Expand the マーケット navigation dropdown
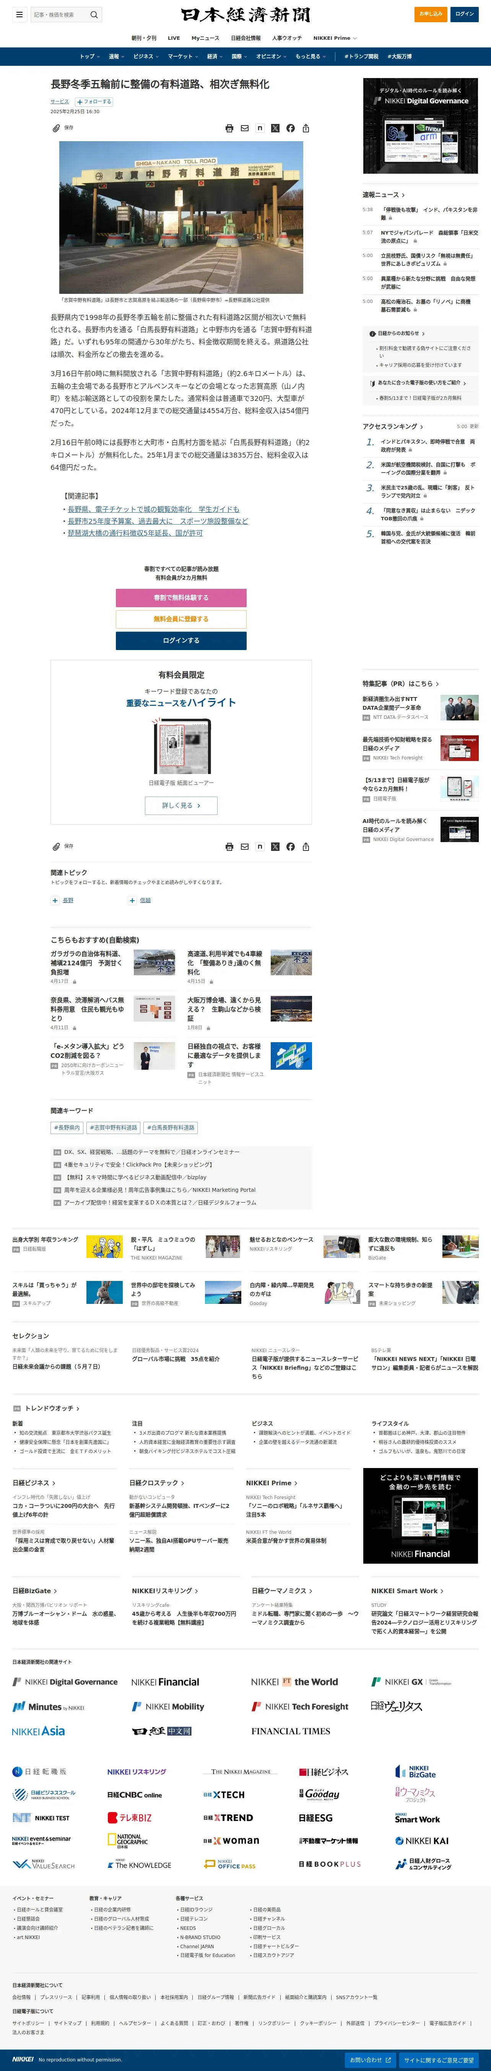This screenshot has height=2071, width=491. tap(183, 56)
